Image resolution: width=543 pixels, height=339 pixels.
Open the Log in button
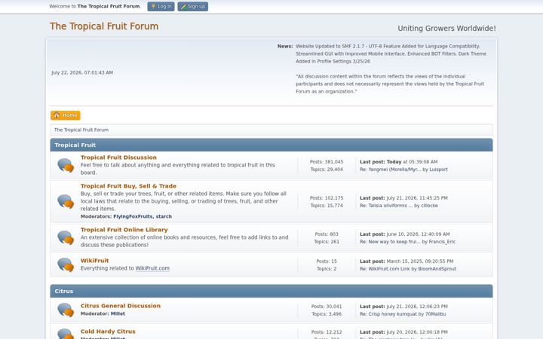click(161, 6)
